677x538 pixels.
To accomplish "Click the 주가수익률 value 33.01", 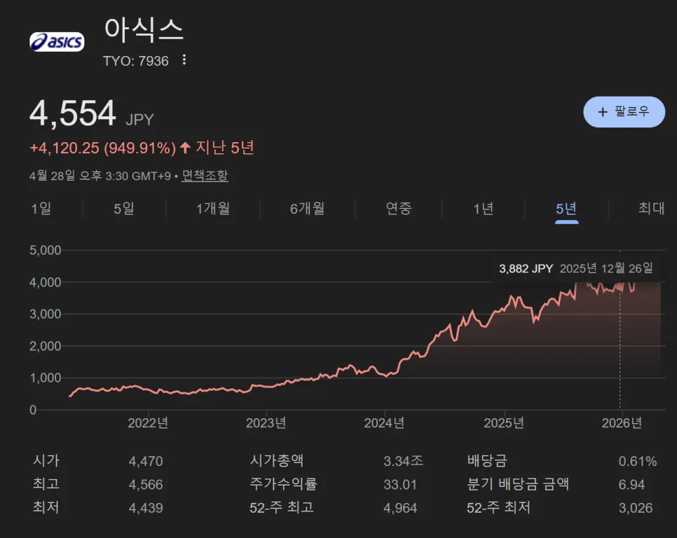I will pyautogui.click(x=400, y=485).
